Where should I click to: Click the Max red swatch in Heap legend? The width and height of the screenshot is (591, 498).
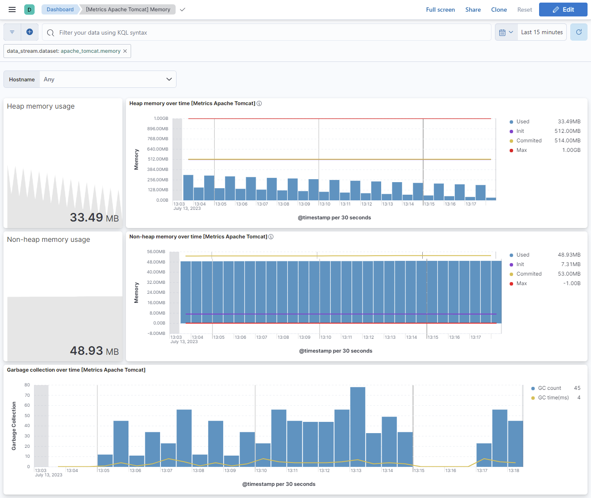tap(511, 151)
